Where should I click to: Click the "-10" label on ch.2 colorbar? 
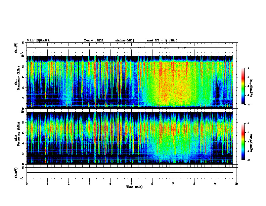248,160
